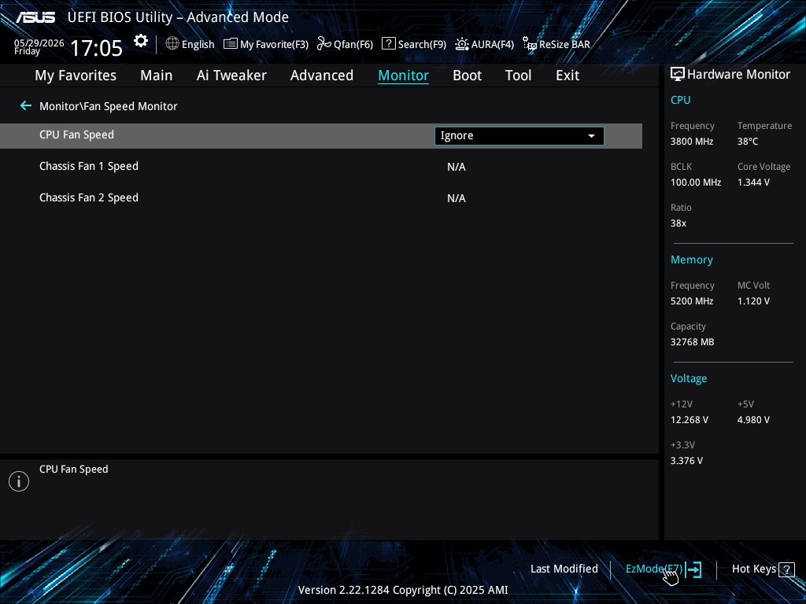This screenshot has width=806, height=604.
Task: Click the CPU section heading
Action: (x=681, y=100)
